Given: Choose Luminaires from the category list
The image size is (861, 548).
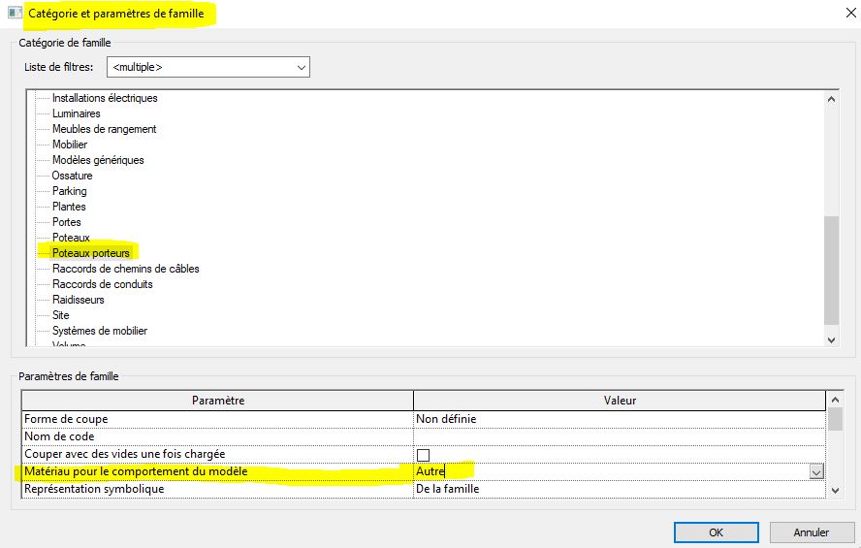Looking at the screenshot, I should tap(76, 113).
